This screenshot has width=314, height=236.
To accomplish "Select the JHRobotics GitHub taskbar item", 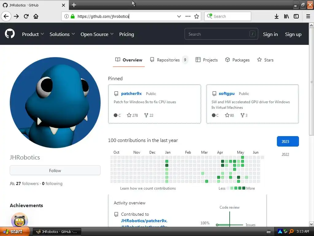I will tap(57, 232).
